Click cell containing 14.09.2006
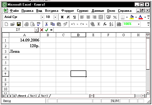The image size is (152, 105). click(x=24, y=40)
